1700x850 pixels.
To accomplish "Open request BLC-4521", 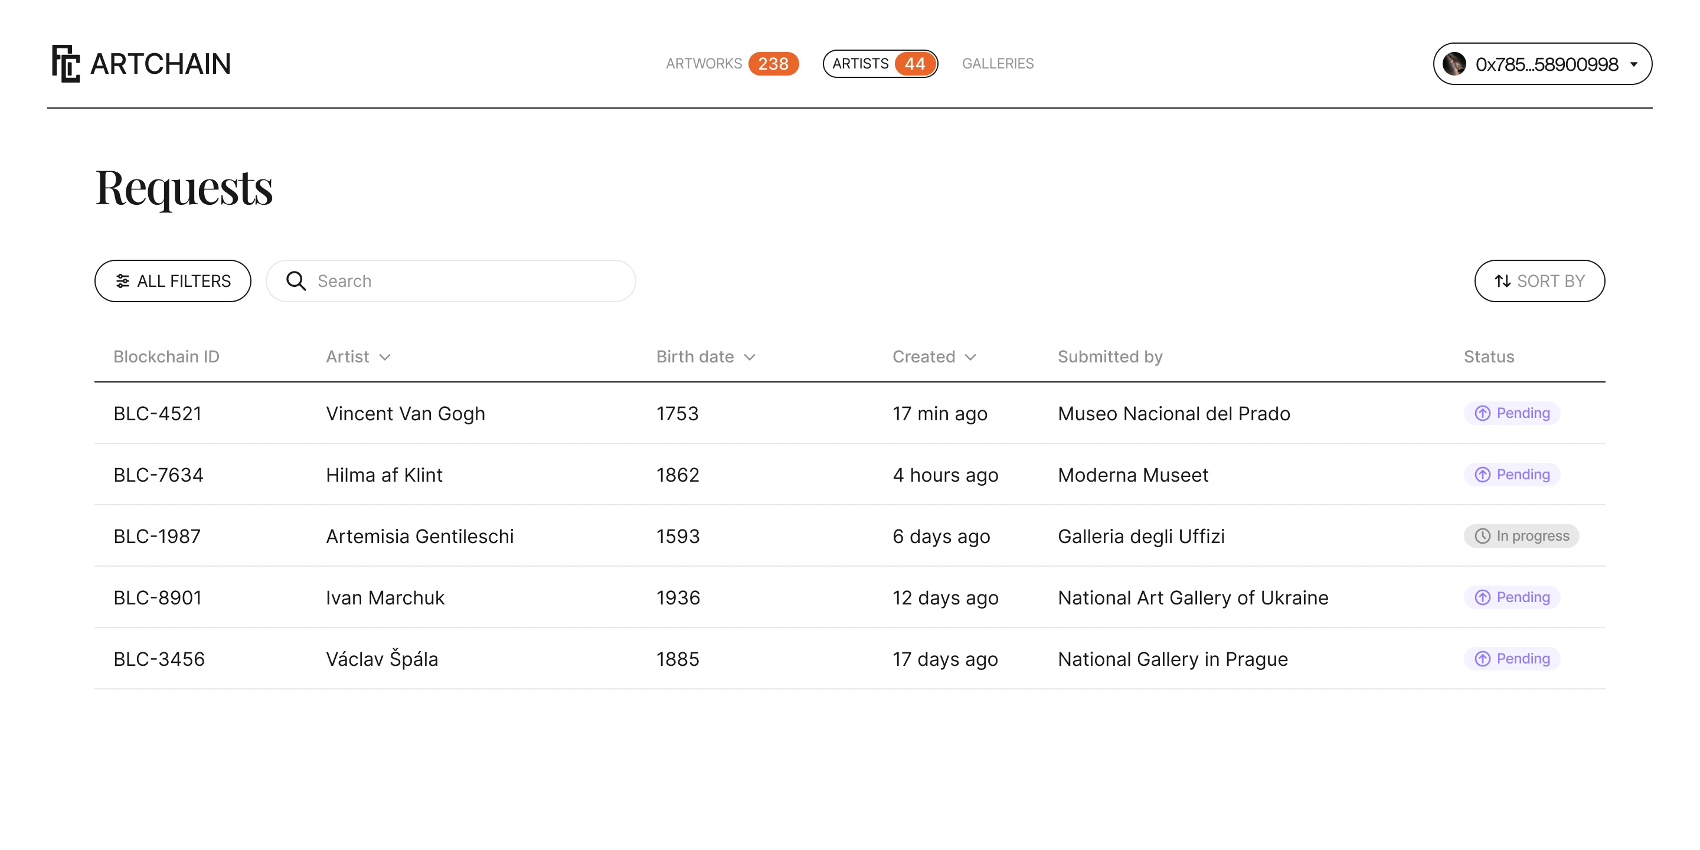I will pos(157,413).
